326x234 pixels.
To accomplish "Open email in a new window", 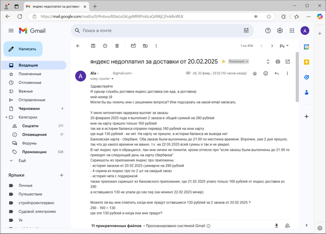I will coord(287,62).
